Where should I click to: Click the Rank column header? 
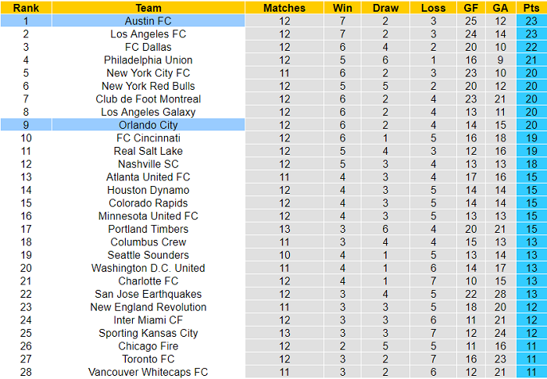pyautogui.click(x=26, y=8)
